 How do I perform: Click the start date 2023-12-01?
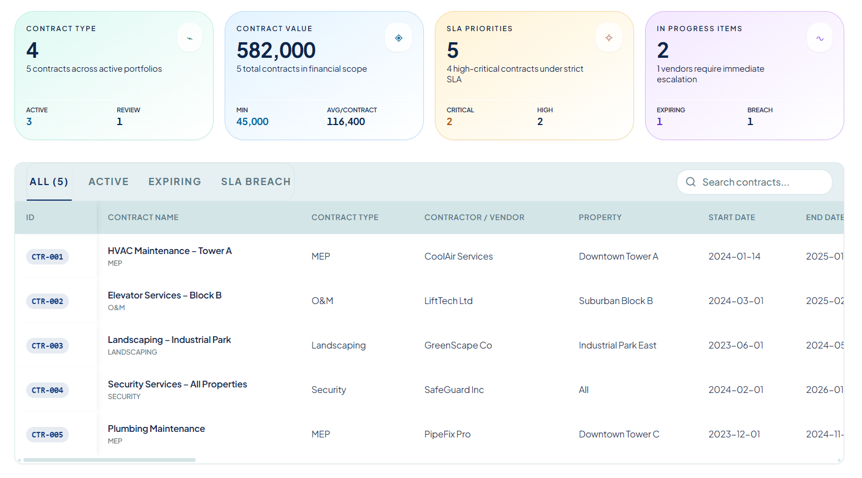(734, 434)
